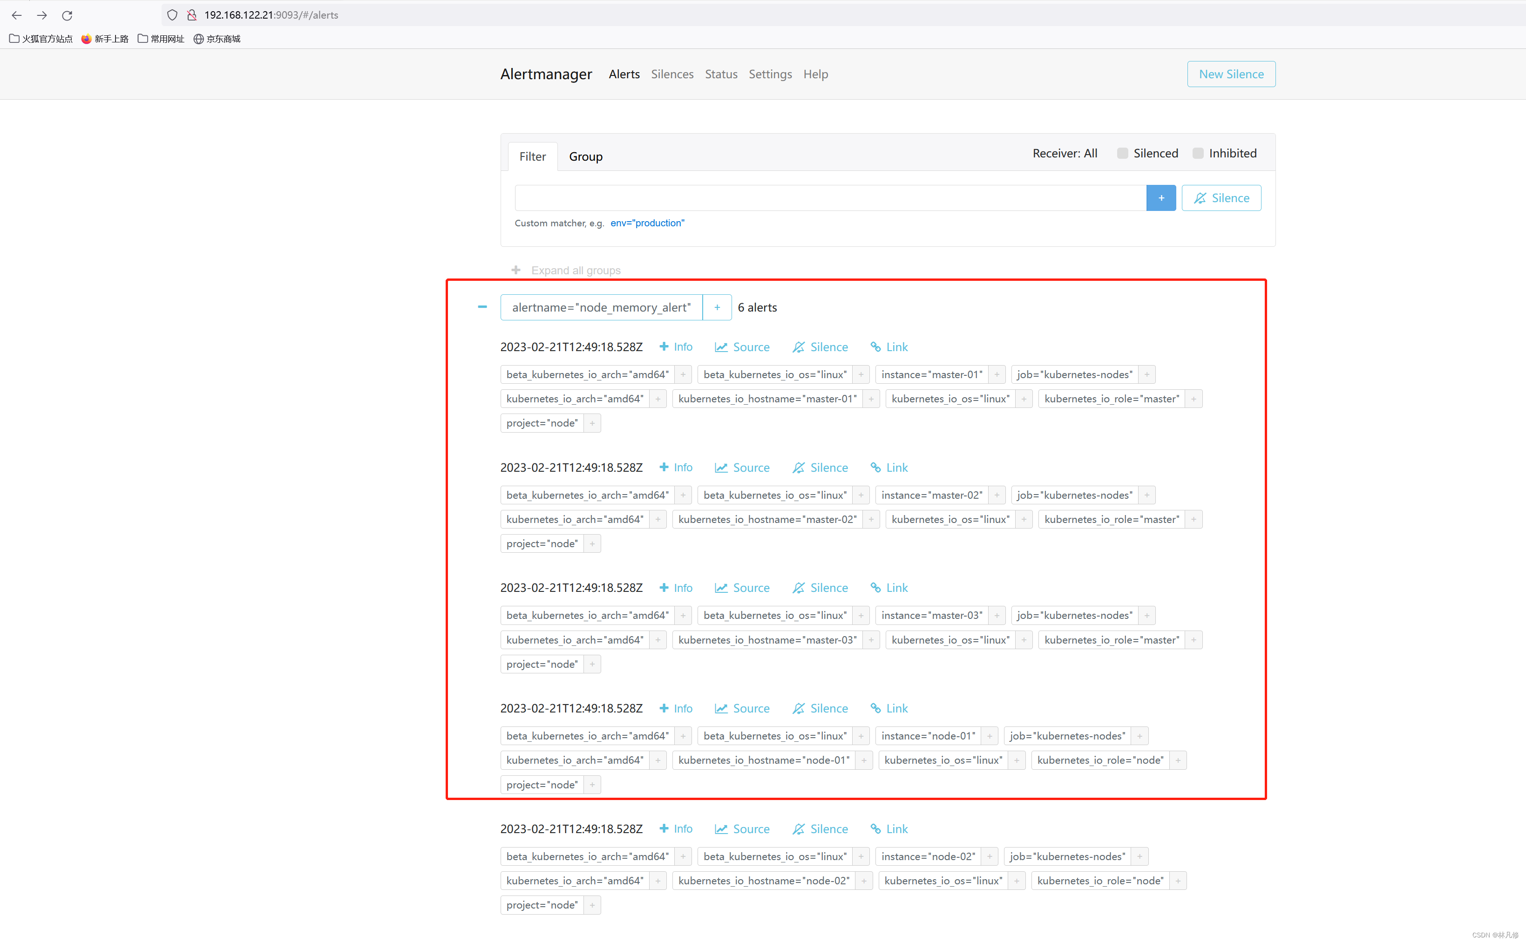Click the New Silence button
This screenshot has height=943, width=1526.
coord(1232,73)
